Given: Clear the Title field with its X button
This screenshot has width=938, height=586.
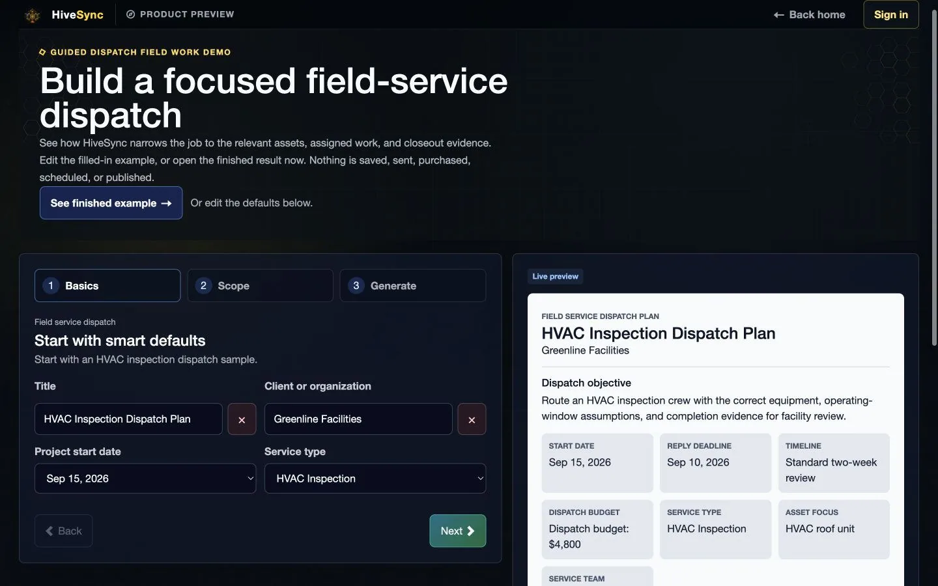Looking at the screenshot, I should point(242,419).
